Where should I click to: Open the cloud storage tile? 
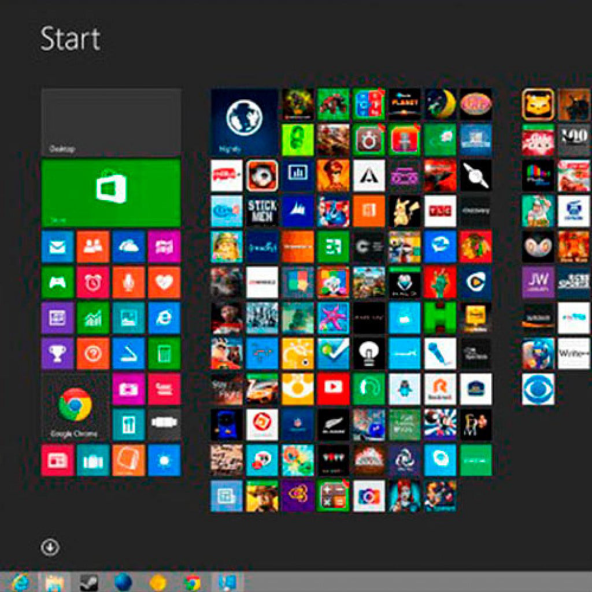point(129,246)
